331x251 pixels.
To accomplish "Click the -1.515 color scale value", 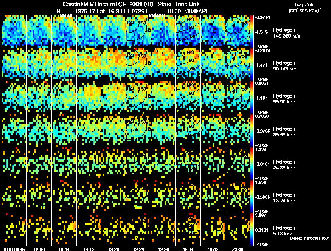I will [x=261, y=32].
